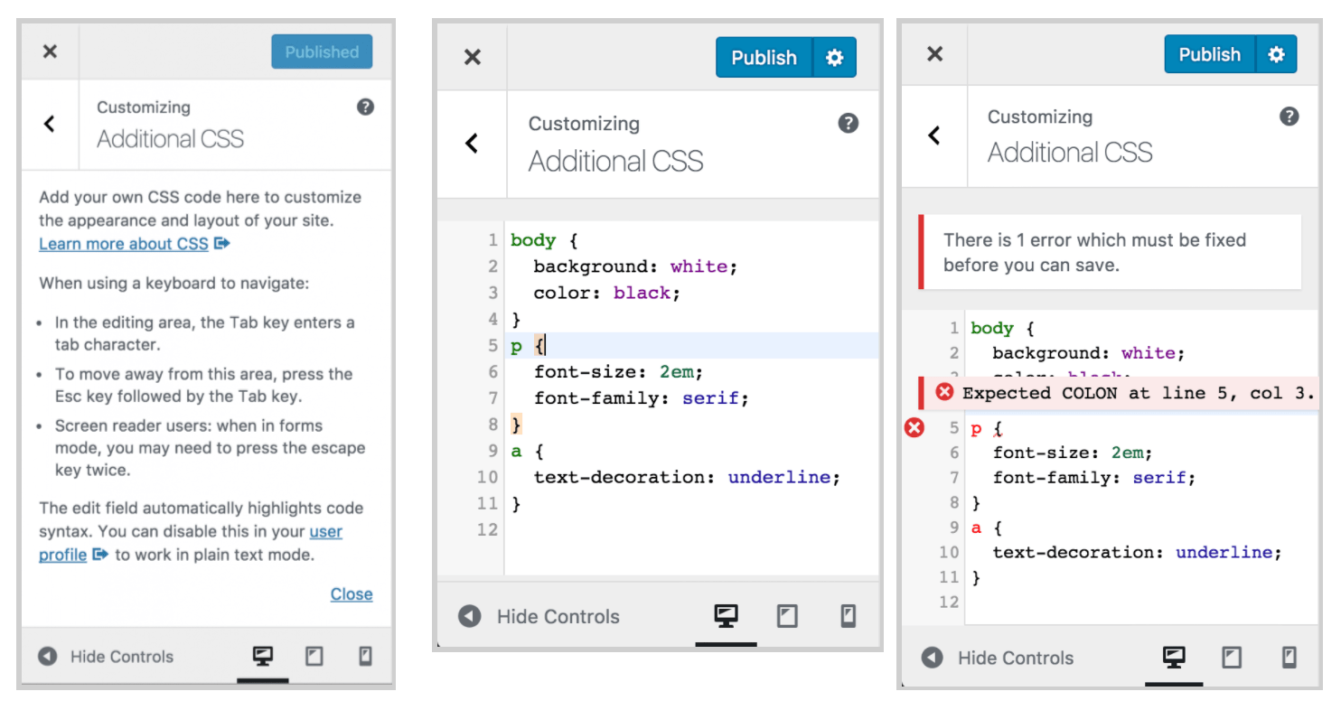
Task: Select mobile preview icon in the Published panel
Action: click(x=365, y=657)
